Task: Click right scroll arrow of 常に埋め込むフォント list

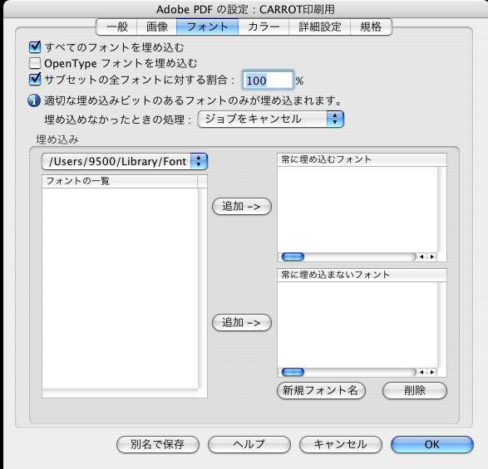Action: click(432, 256)
